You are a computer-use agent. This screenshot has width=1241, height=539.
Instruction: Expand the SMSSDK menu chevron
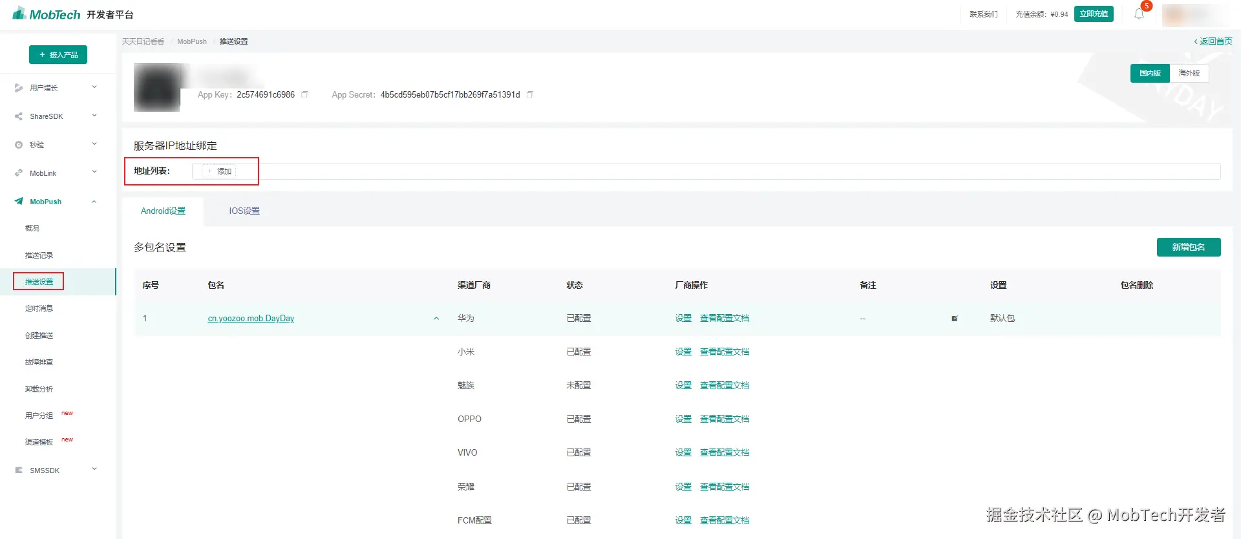click(94, 469)
